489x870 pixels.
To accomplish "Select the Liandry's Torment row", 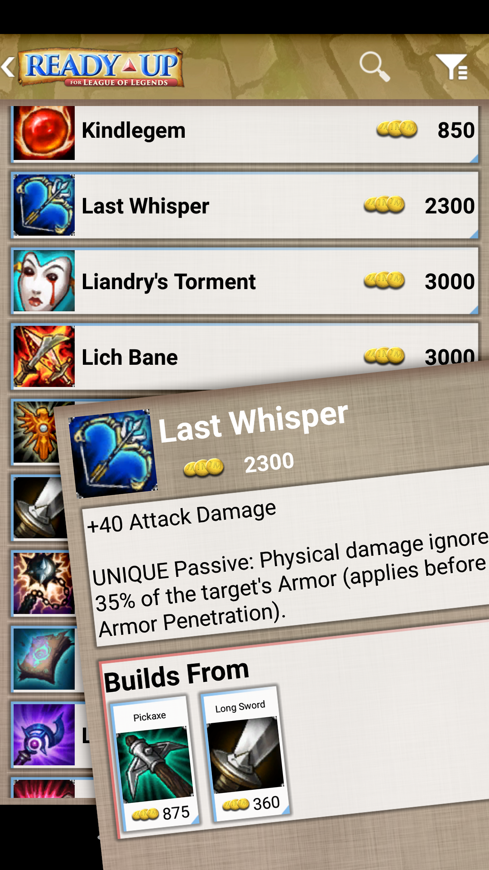I will [x=244, y=280].
